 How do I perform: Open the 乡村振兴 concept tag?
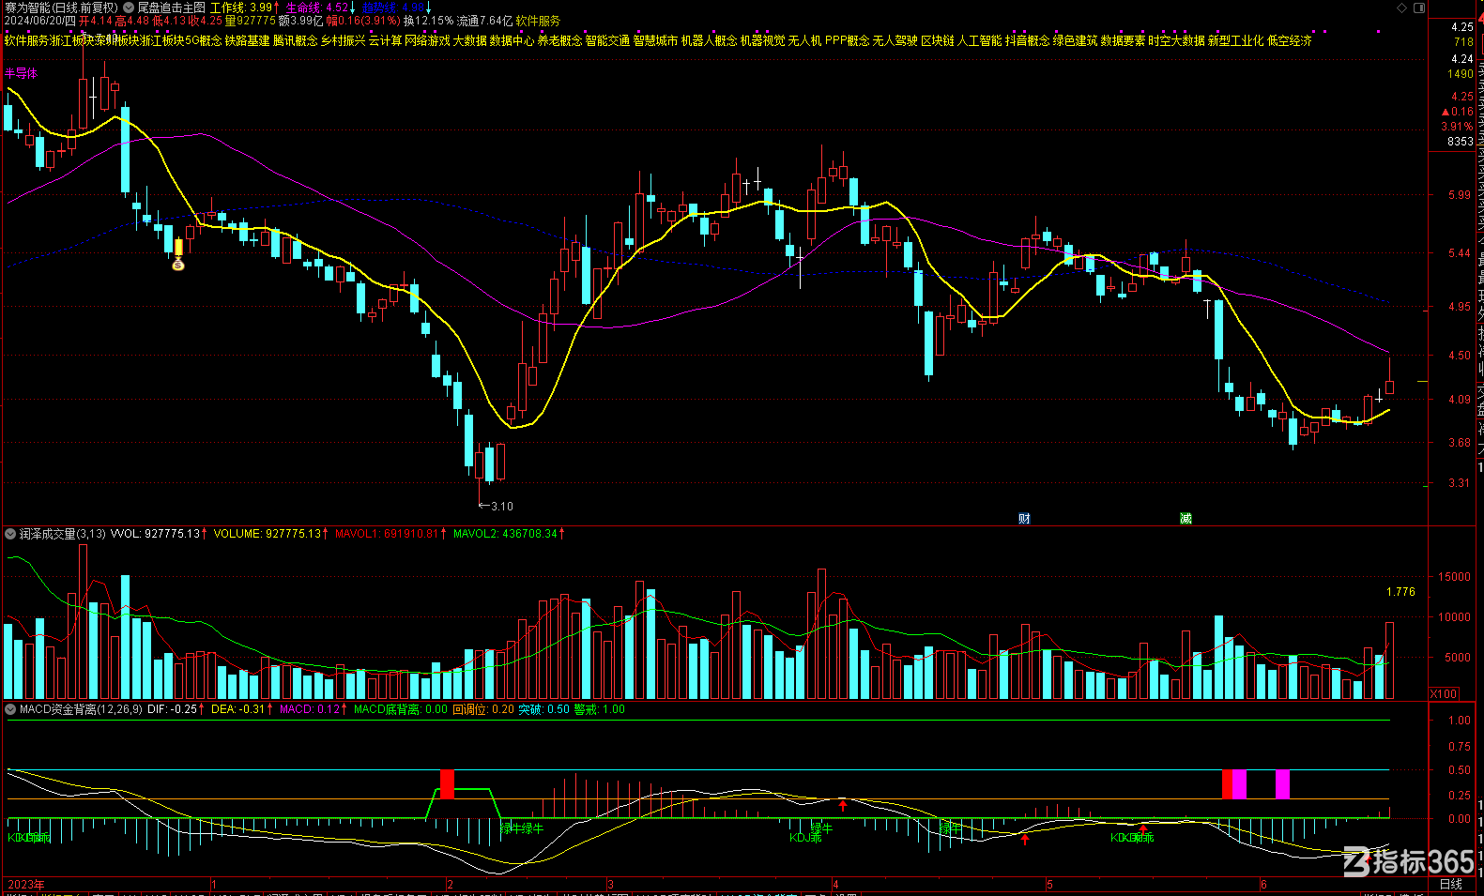[344, 41]
